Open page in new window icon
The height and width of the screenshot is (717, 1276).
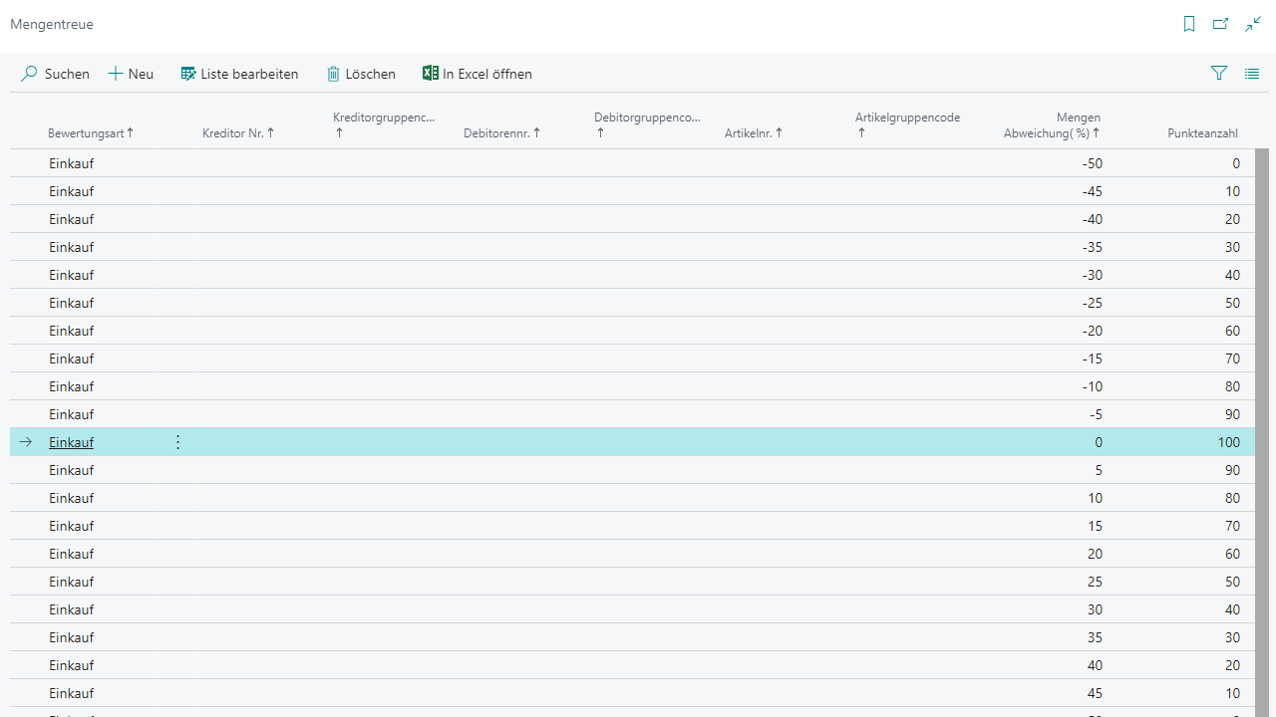[x=1220, y=24]
